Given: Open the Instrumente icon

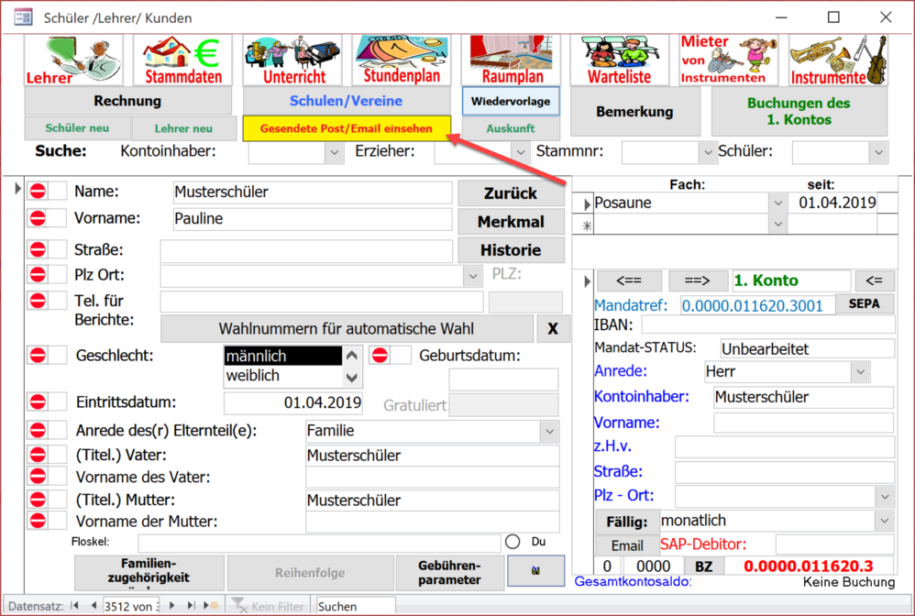Looking at the screenshot, I should coord(838,60).
